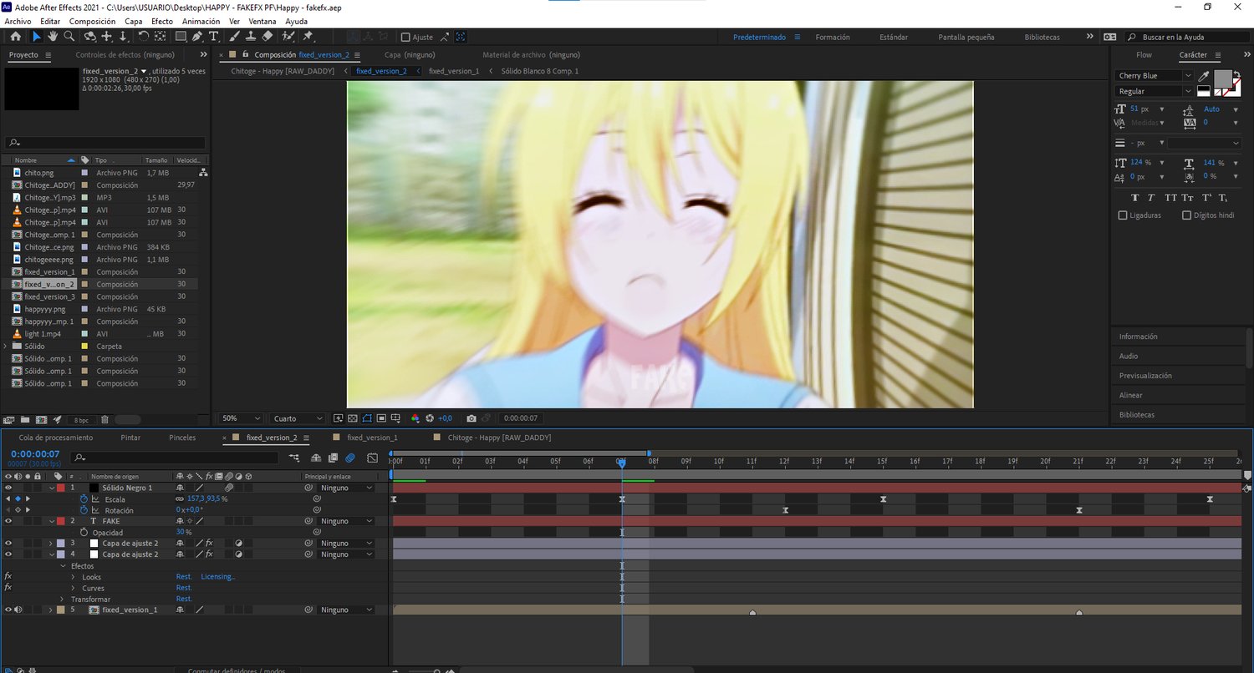Open the Cuarto resolution dropdown
The height and width of the screenshot is (673, 1254).
298,418
